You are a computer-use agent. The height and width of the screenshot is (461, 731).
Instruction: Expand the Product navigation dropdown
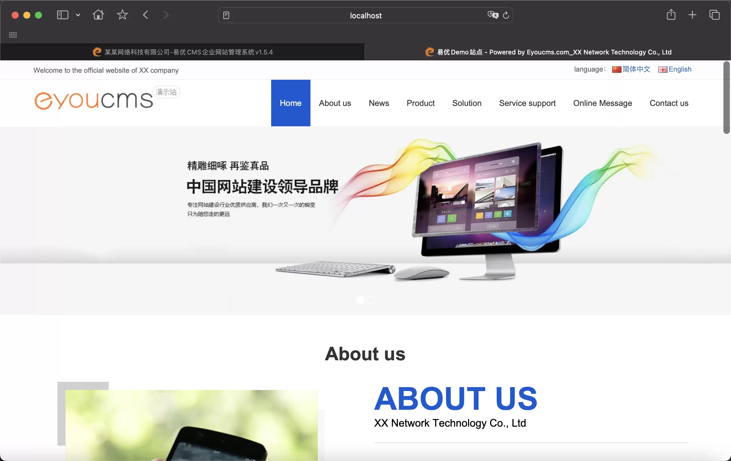pyautogui.click(x=420, y=103)
